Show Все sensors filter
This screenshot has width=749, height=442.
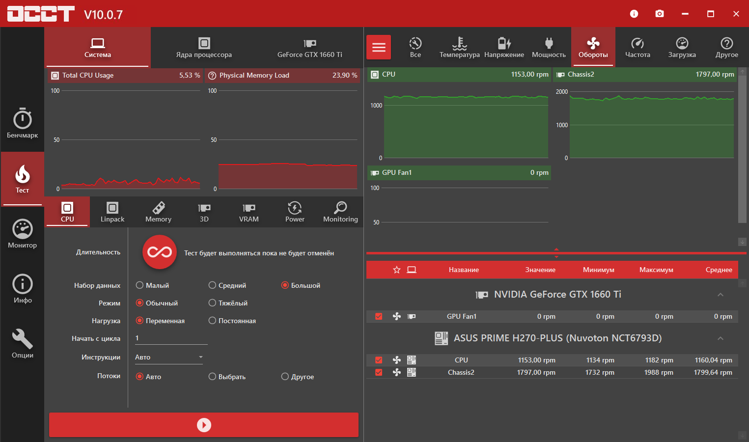(x=416, y=47)
